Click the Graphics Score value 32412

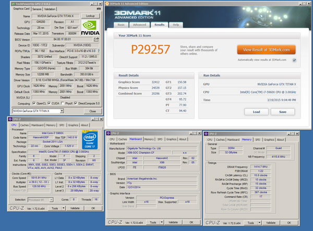click(155, 82)
